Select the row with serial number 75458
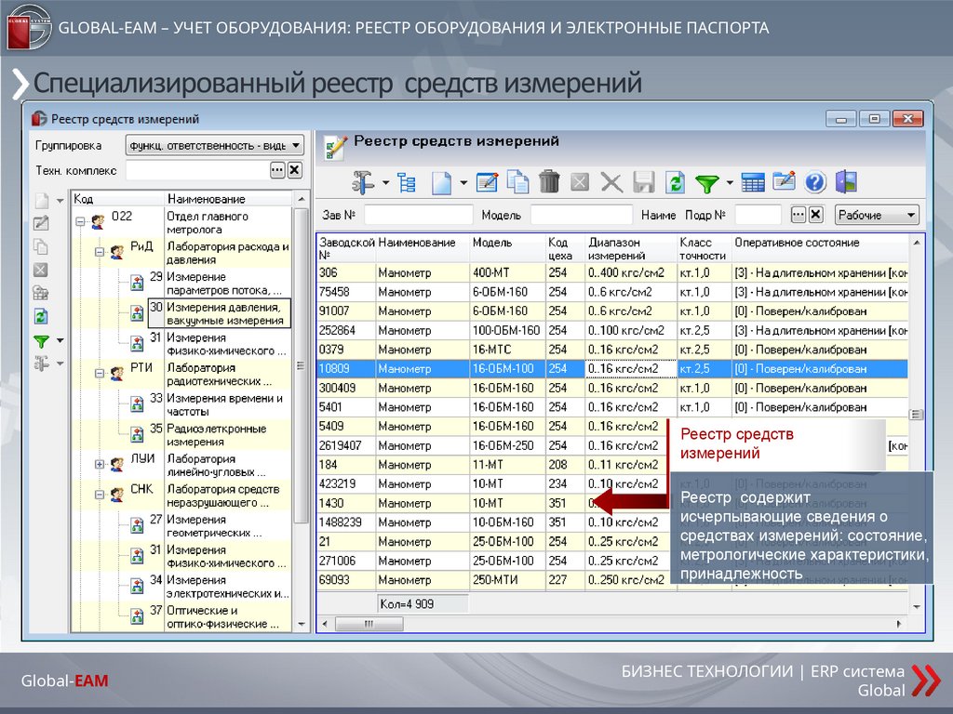 click(345, 292)
